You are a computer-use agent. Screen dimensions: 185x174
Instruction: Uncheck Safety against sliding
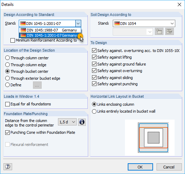coord(94,78)
